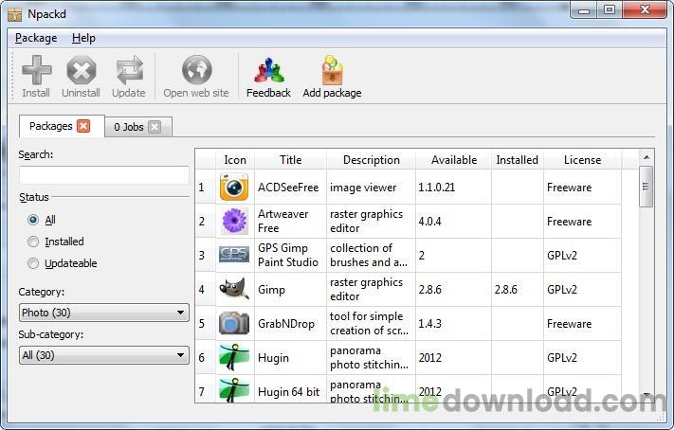
Task: Select row header number 1
Action: pos(205,188)
